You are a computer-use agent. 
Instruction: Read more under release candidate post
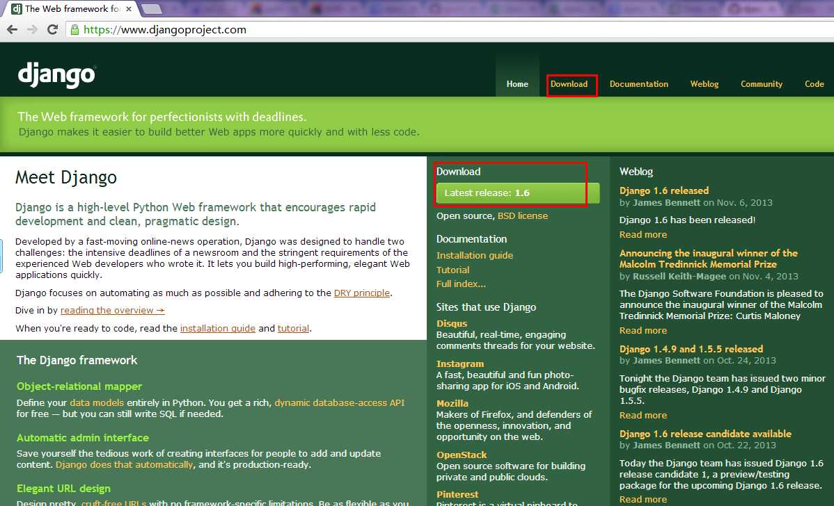pos(643,500)
